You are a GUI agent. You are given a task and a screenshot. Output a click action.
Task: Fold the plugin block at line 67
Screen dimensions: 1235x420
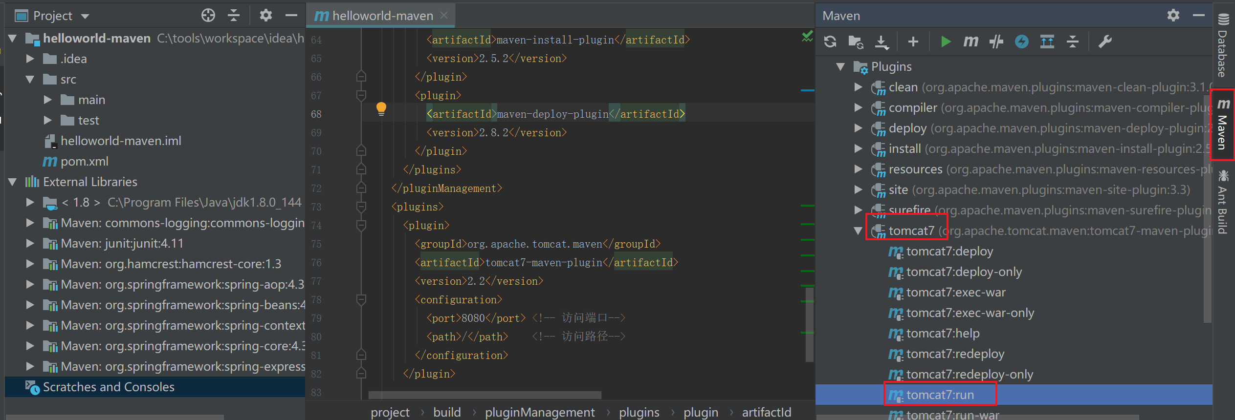[361, 95]
